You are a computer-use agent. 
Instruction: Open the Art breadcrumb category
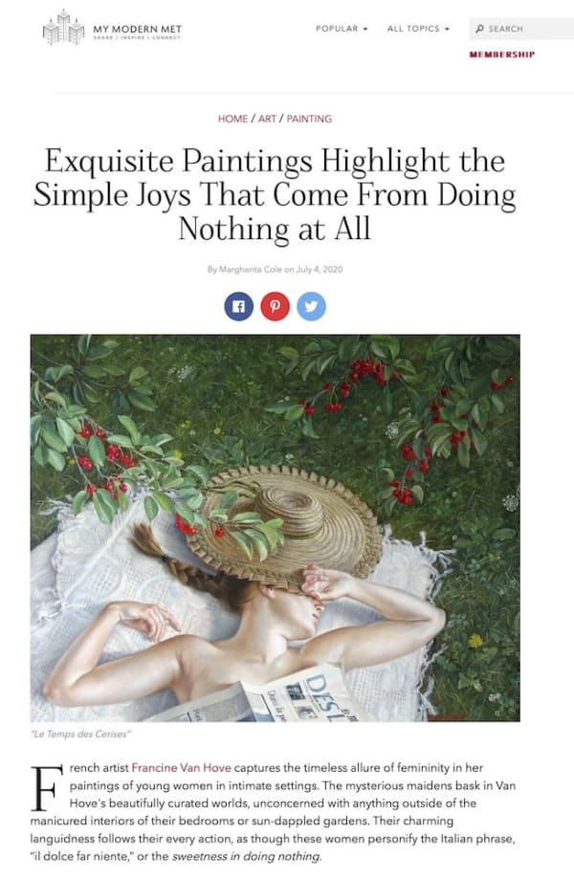[x=267, y=119]
